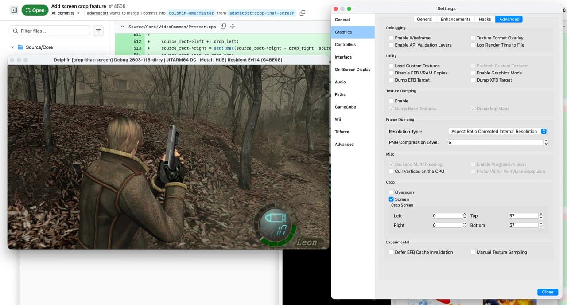Screen dimensions: 567x305
Task: Click the PNG Compression Level field
Action: [x=495, y=142]
